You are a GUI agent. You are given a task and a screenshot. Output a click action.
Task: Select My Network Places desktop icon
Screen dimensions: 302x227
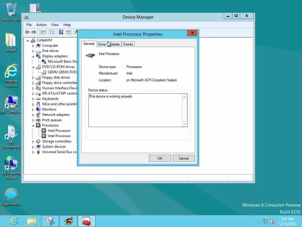(x=12, y=168)
